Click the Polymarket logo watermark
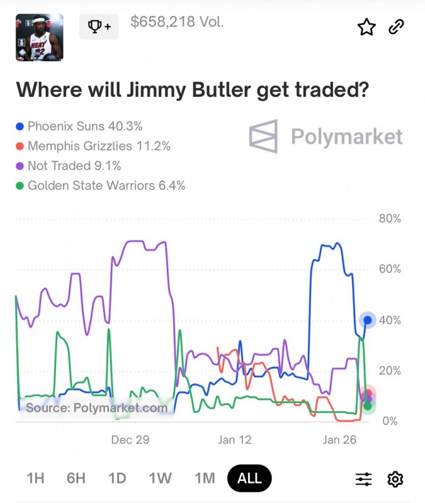Image resolution: width=425 pixels, height=503 pixels. 326,137
